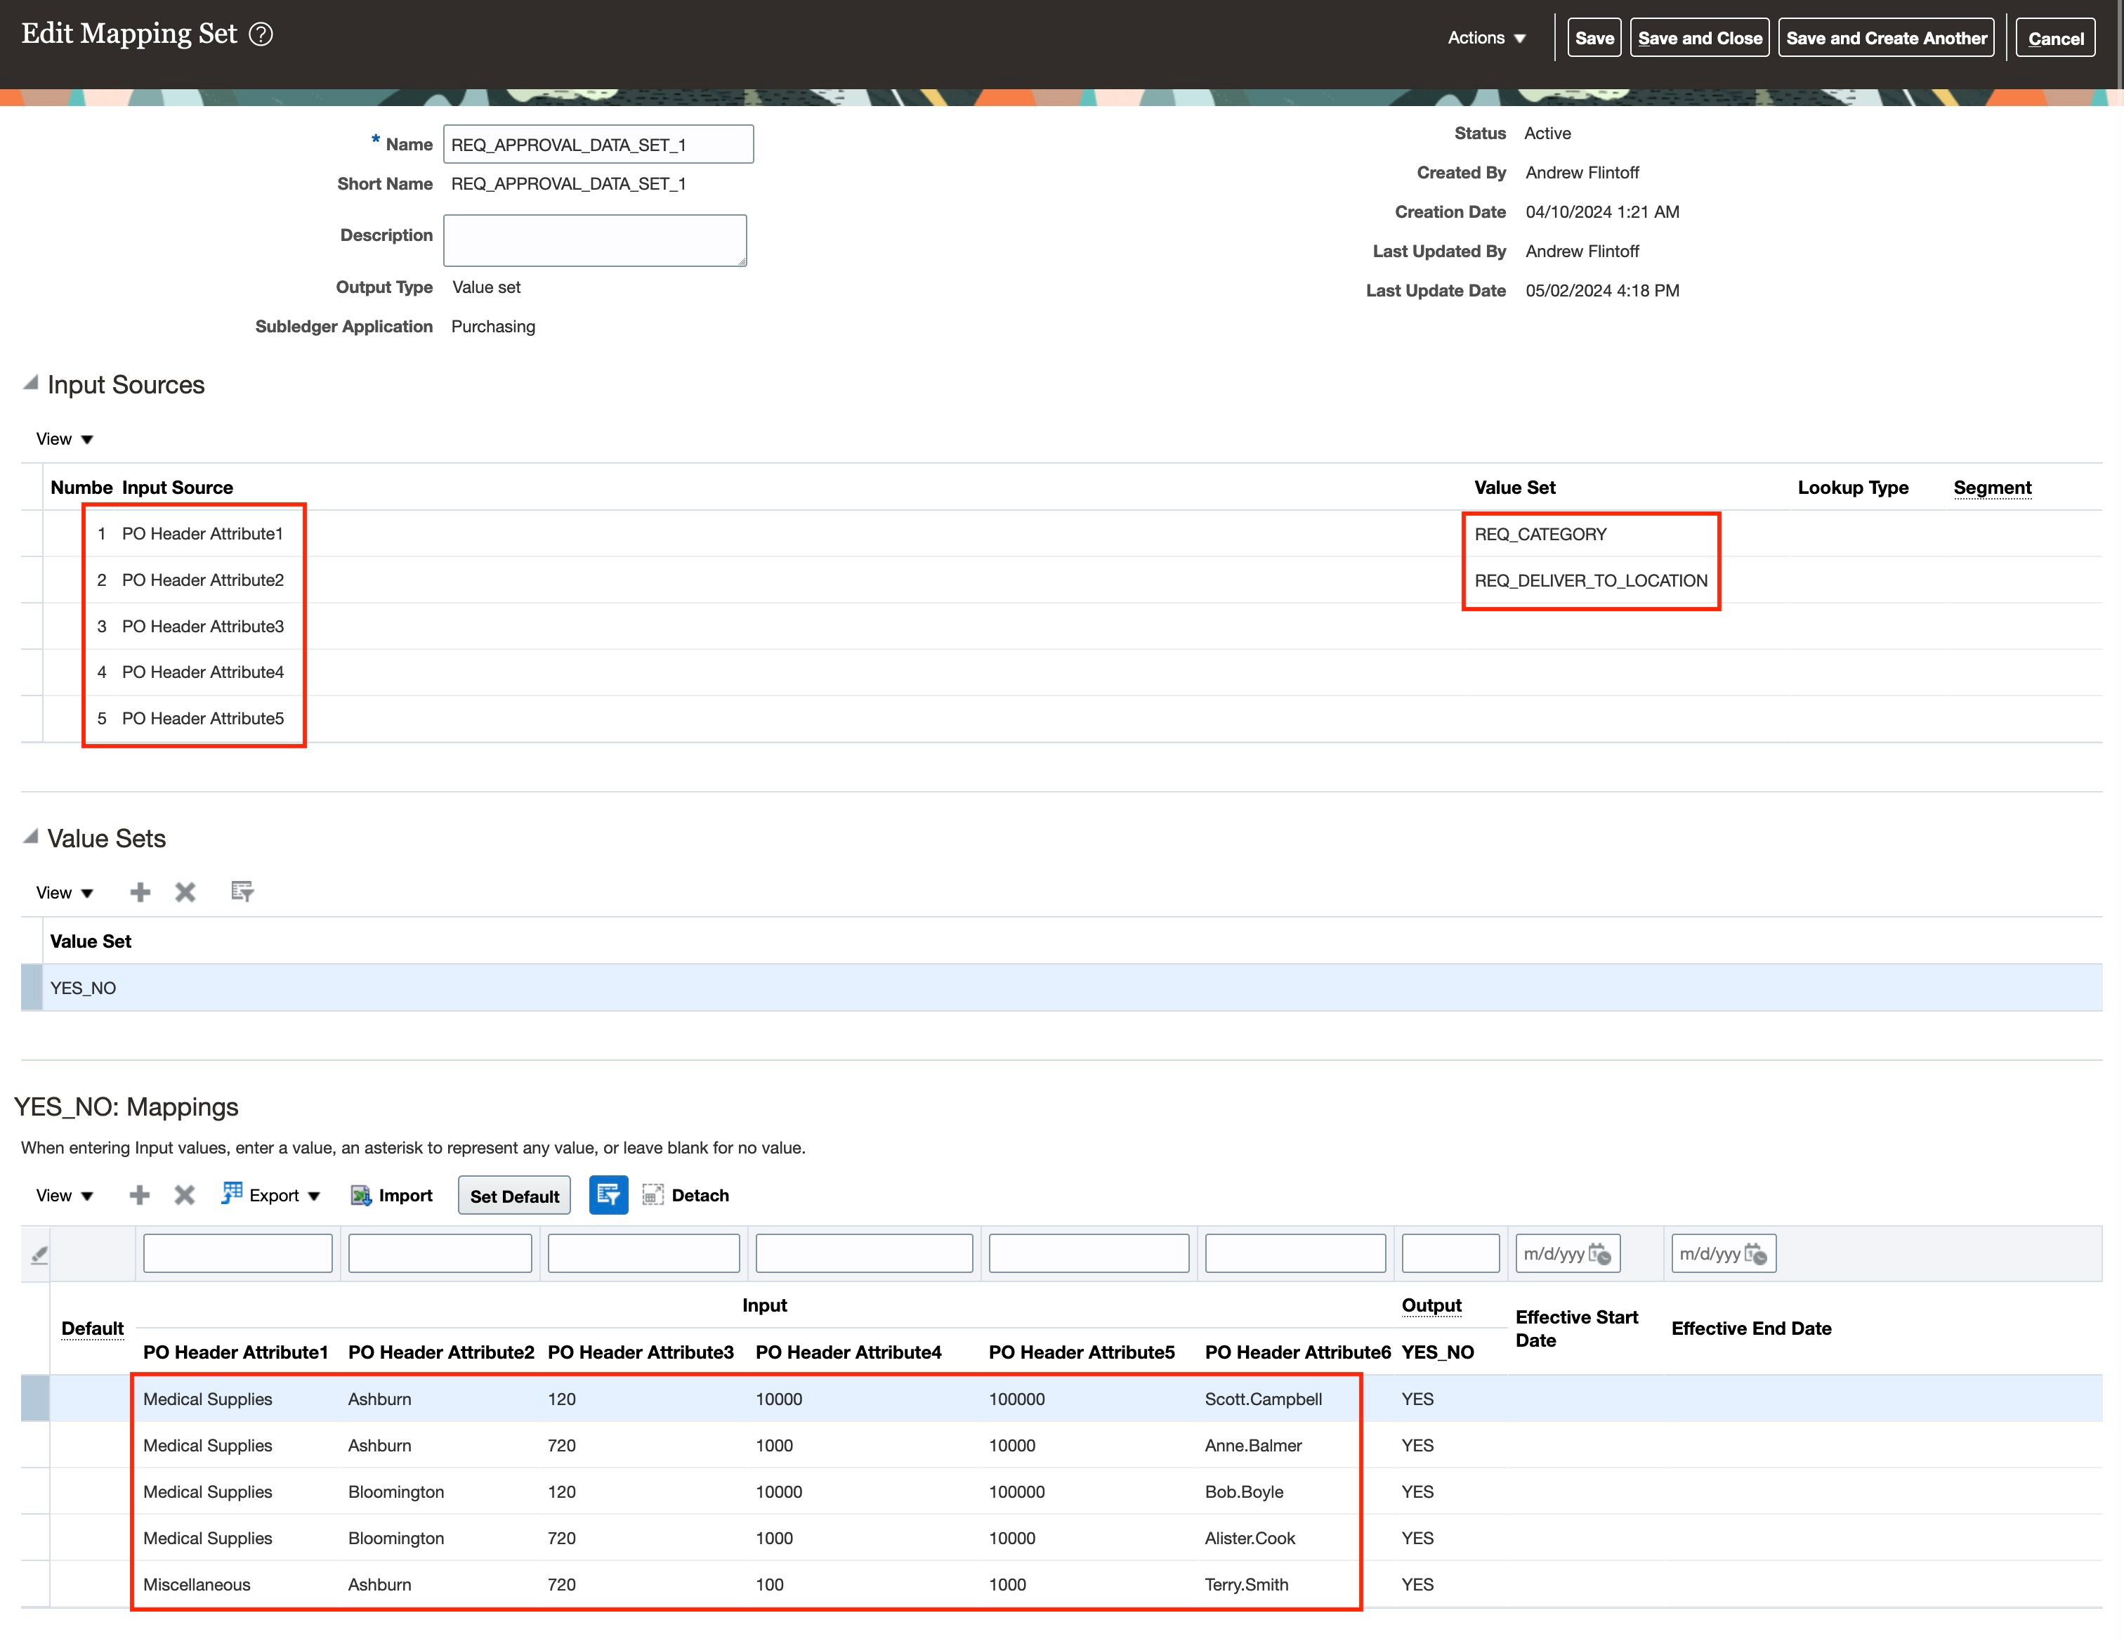Expand the Export dropdown arrow
2124x1639 pixels.
[313, 1196]
